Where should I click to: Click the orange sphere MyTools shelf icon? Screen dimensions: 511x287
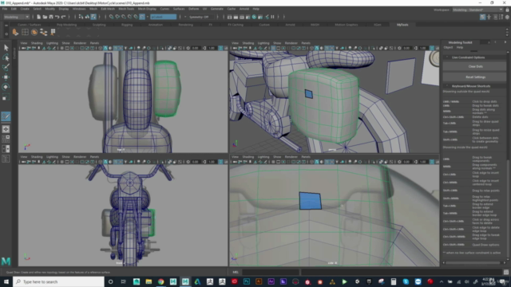(x=34, y=32)
